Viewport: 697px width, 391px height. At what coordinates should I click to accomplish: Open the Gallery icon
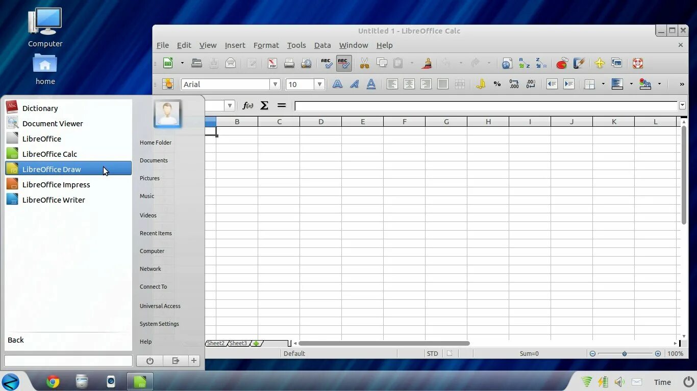(616, 63)
